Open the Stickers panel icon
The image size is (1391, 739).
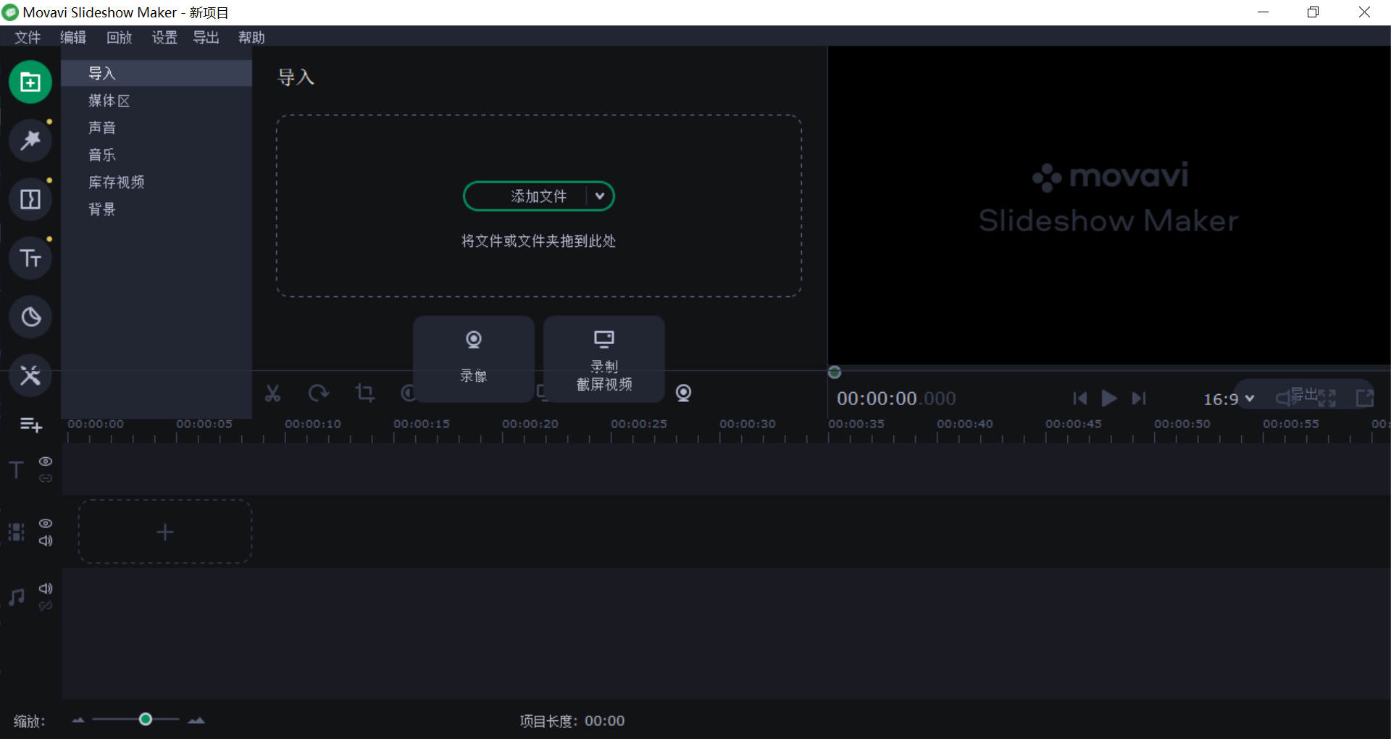click(x=30, y=317)
